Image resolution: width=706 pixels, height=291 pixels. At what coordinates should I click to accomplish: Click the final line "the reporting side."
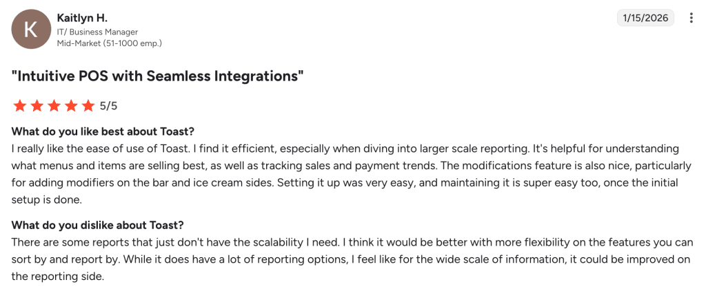pos(57,276)
